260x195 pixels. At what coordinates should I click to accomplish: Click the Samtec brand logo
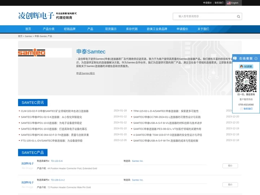[x=32, y=53]
